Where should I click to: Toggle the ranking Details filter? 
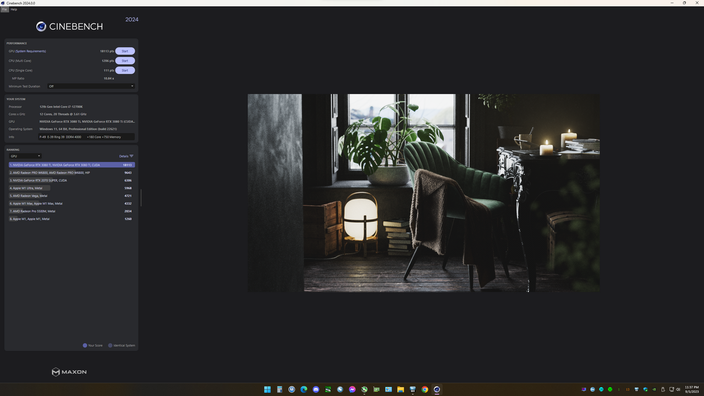tap(127, 156)
